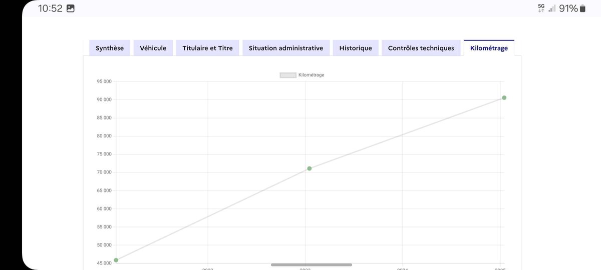This screenshot has width=601, height=270.
Task: Click the kilométrage line between the last two points
Action: [x=407, y=133]
